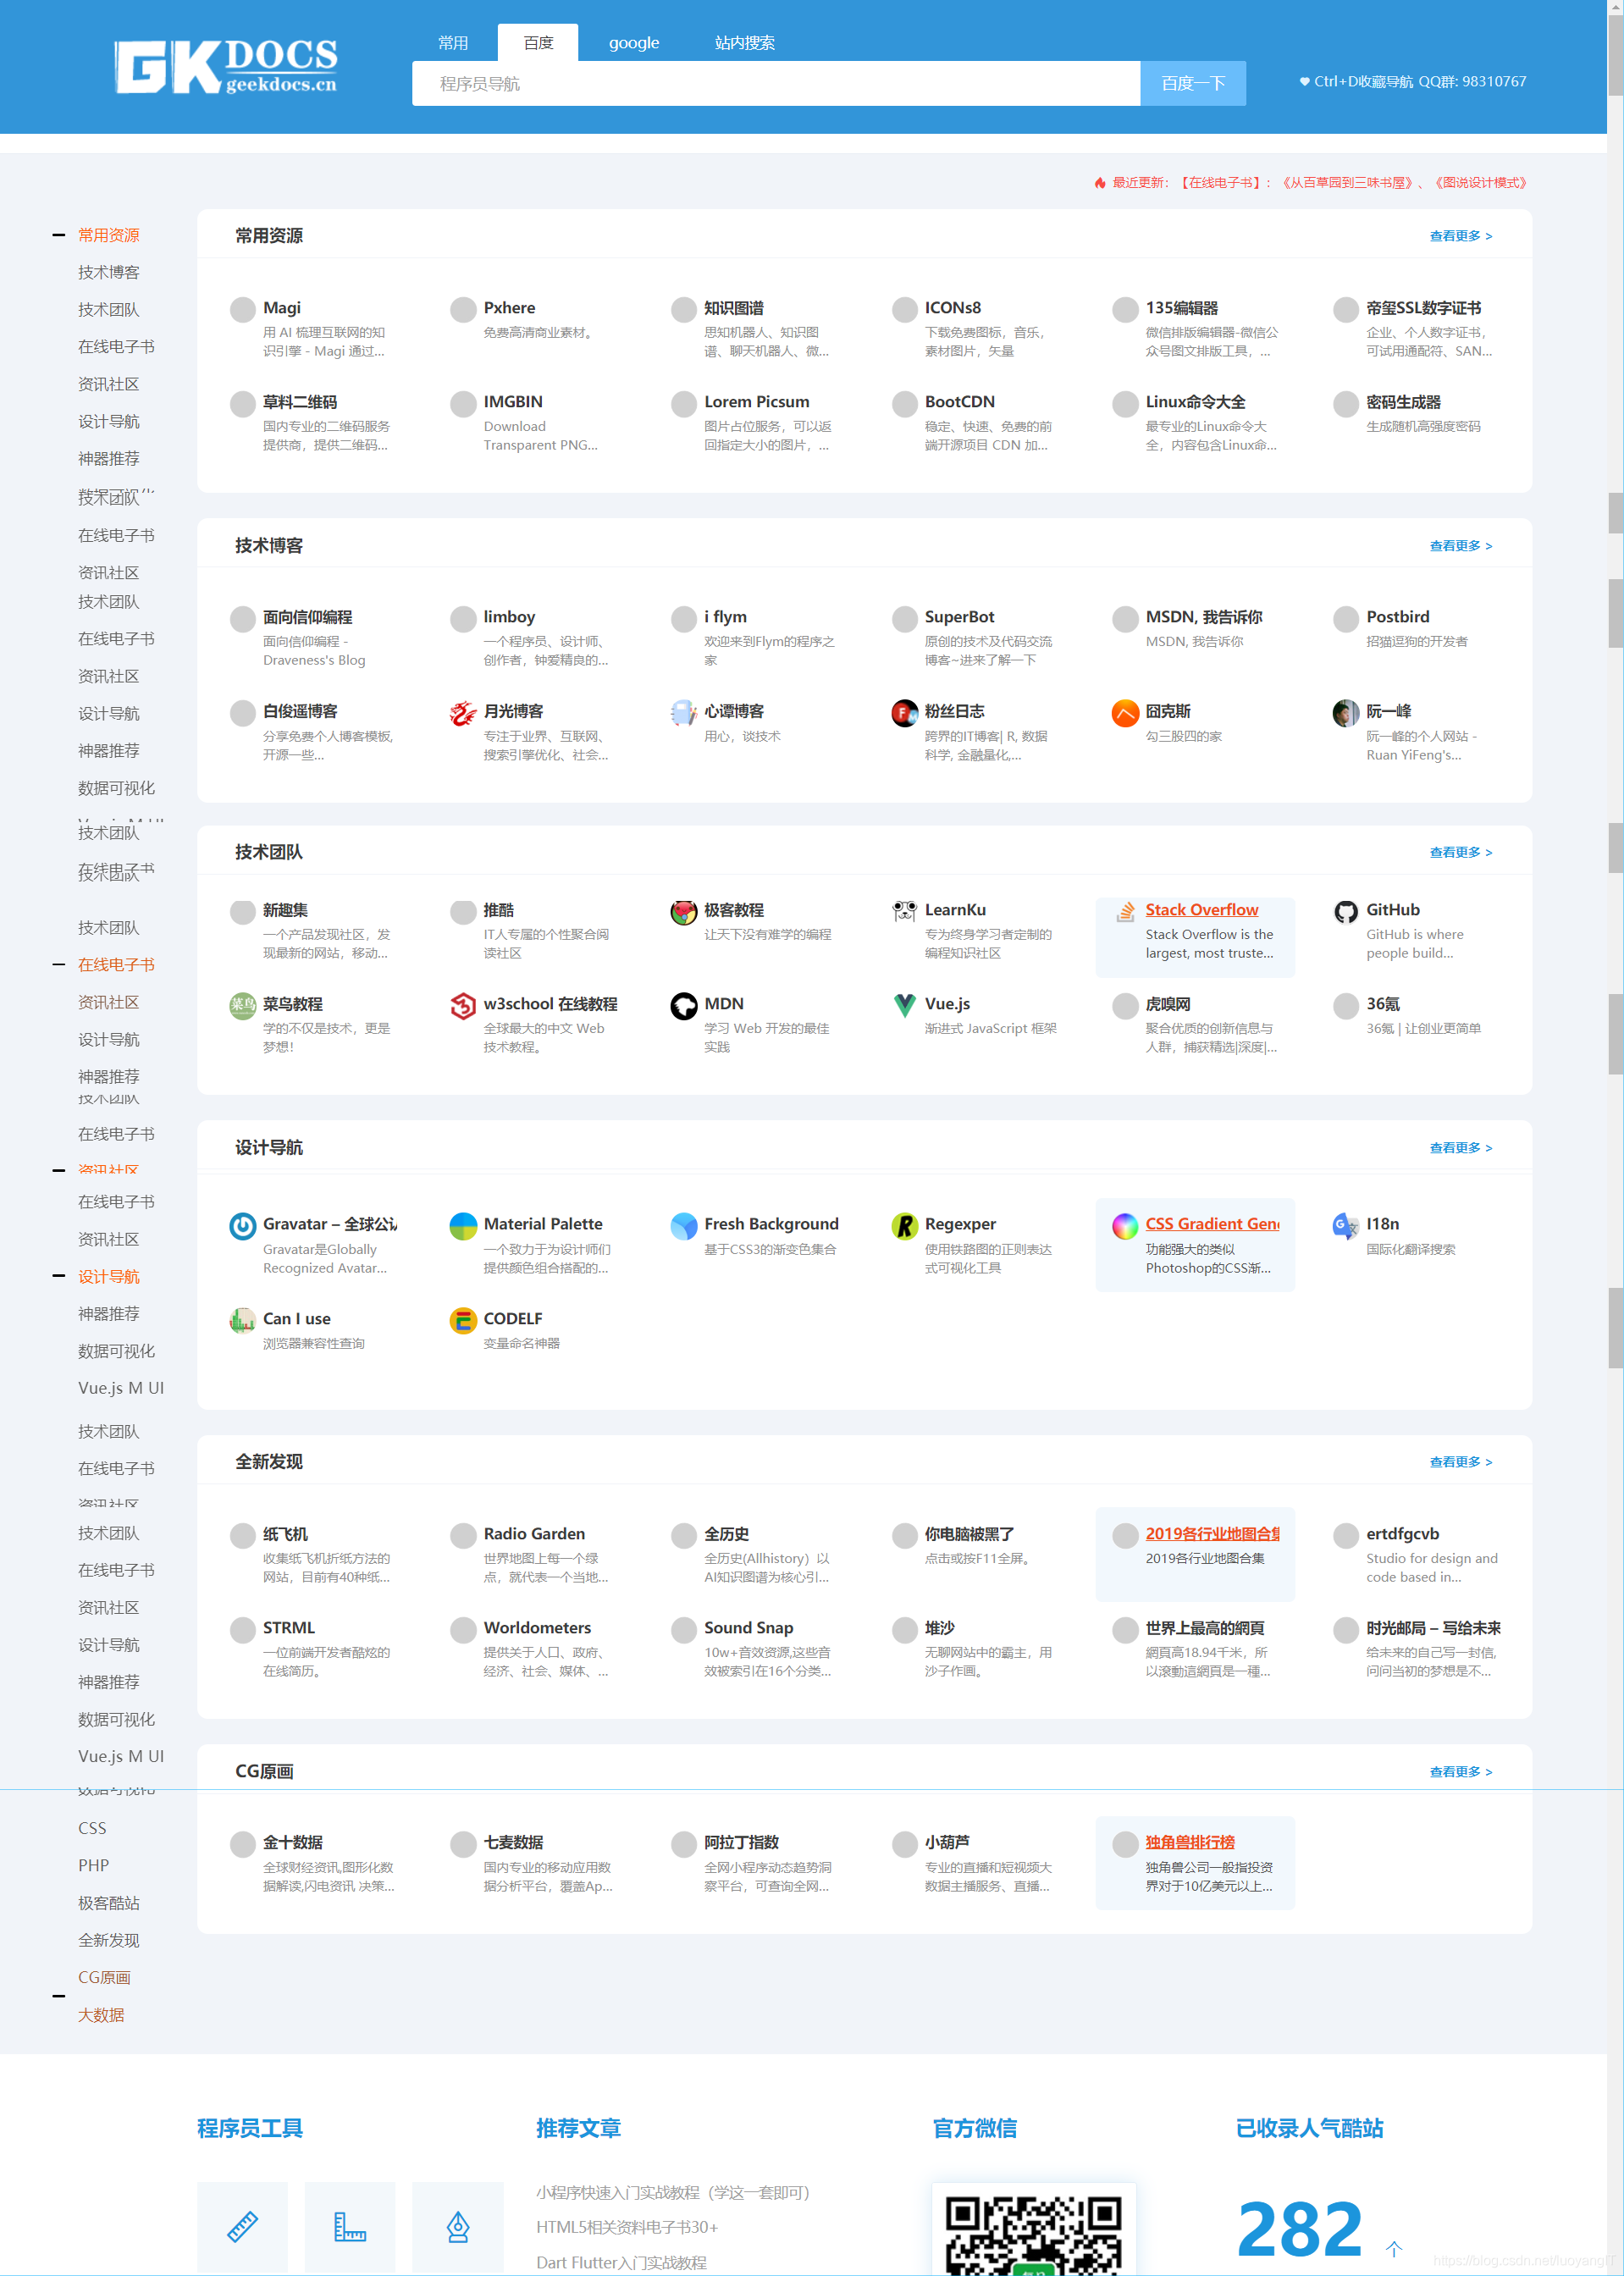
Task: Open the 月光博客 dragon icon
Action: pos(463,713)
